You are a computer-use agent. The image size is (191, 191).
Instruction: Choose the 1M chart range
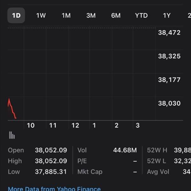66,16
